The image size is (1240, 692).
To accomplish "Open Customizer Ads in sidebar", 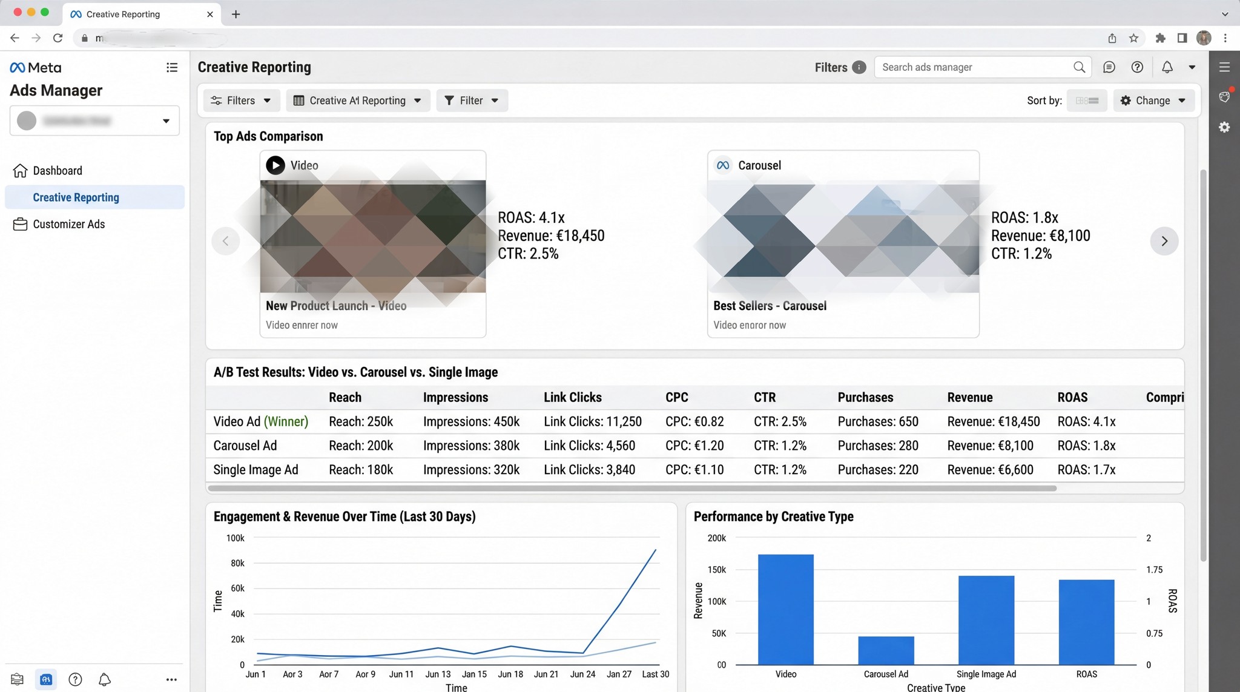I will pyautogui.click(x=68, y=224).
